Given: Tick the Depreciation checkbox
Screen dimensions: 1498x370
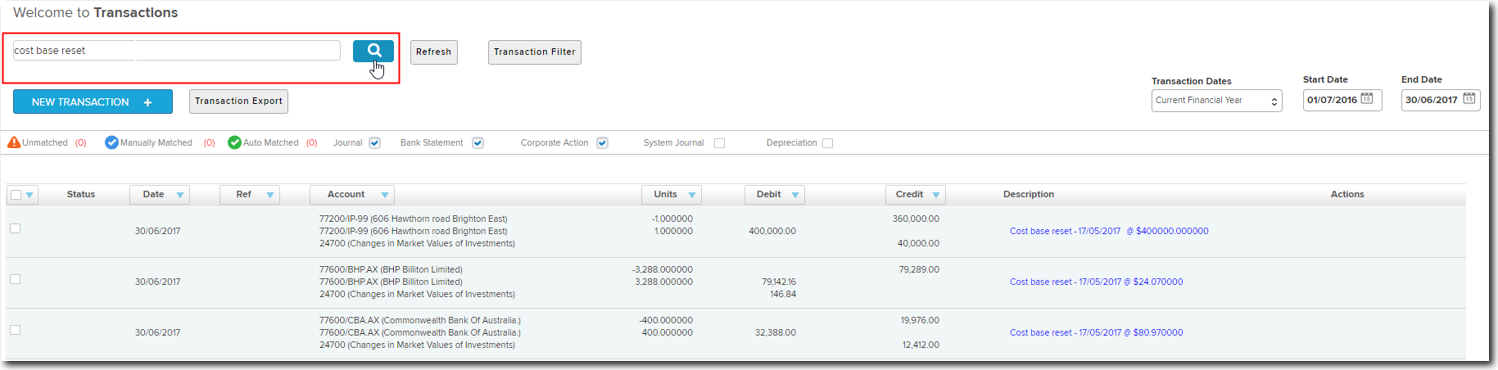Looking at the screenshot, I should (827, 143).
